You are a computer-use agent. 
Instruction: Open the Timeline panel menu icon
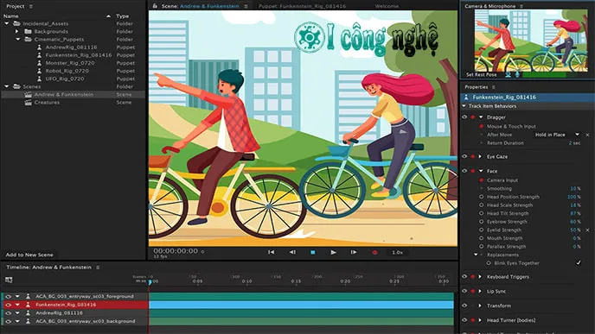(x=98, y=268)
